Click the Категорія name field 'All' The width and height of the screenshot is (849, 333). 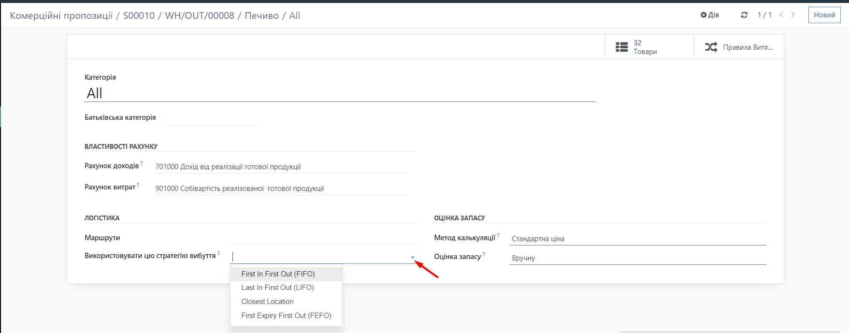pos(339,93)
